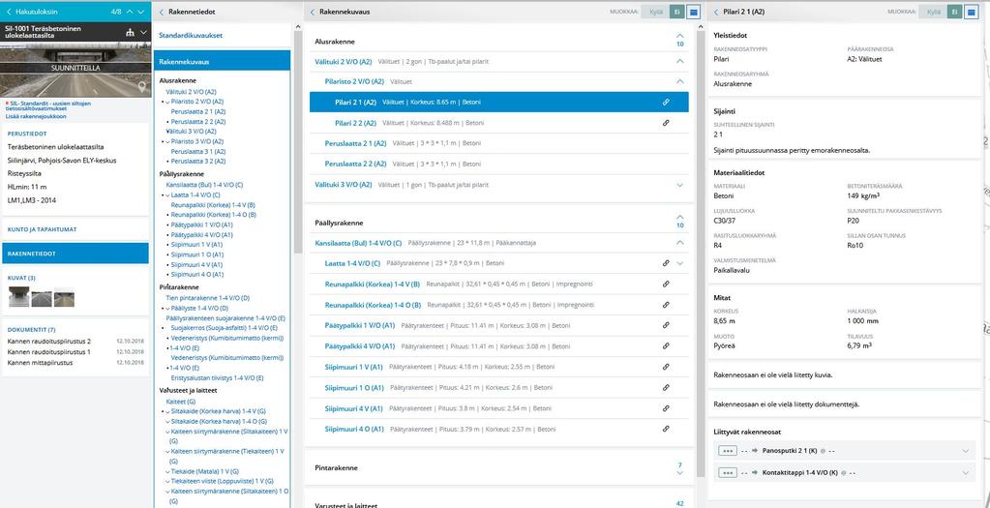This screenshot has height=508, width=990.
Task: Click link icon on Päätypalkki 1 V/O (A1) row
Action: point(666,326)
